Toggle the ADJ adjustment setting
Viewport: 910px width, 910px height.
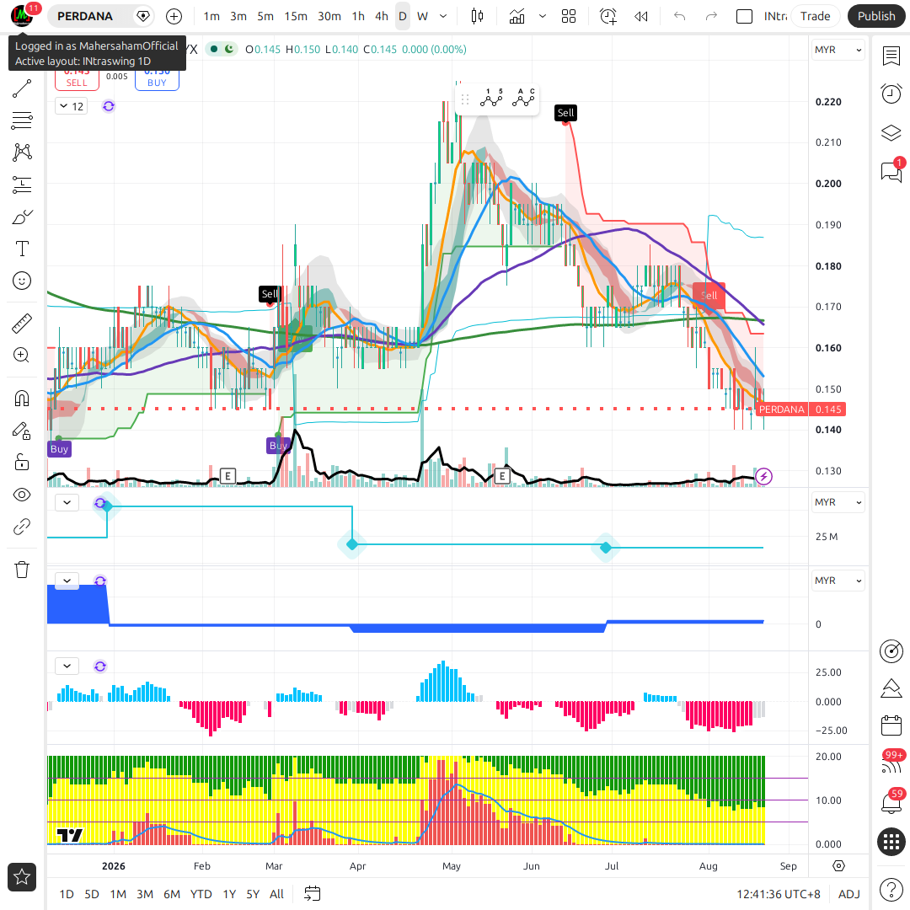[x=849, y=894]
